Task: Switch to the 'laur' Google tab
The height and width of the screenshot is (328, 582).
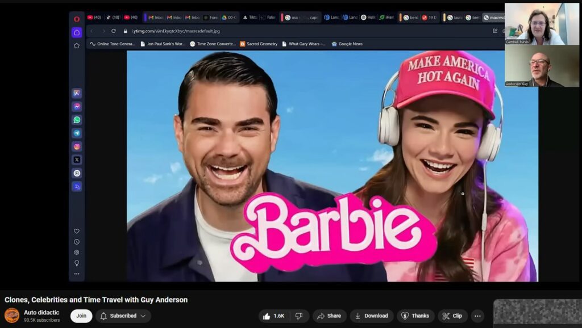Action: click(454, 18)
